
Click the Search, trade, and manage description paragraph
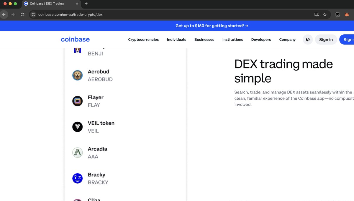[294, 98]
